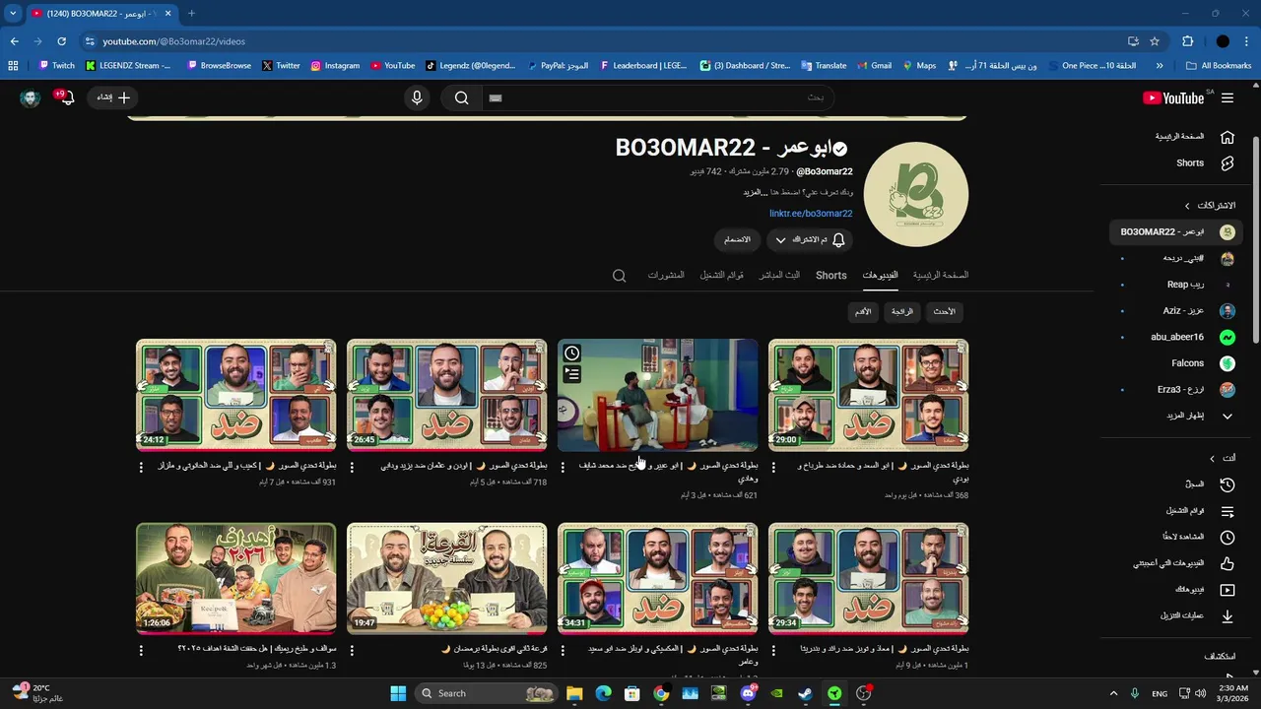The height and width of the screenshot is (709, 1261).
Task: Filter videos by Oldest (الأقدم) chip
Action: click(x=863, y=312)
